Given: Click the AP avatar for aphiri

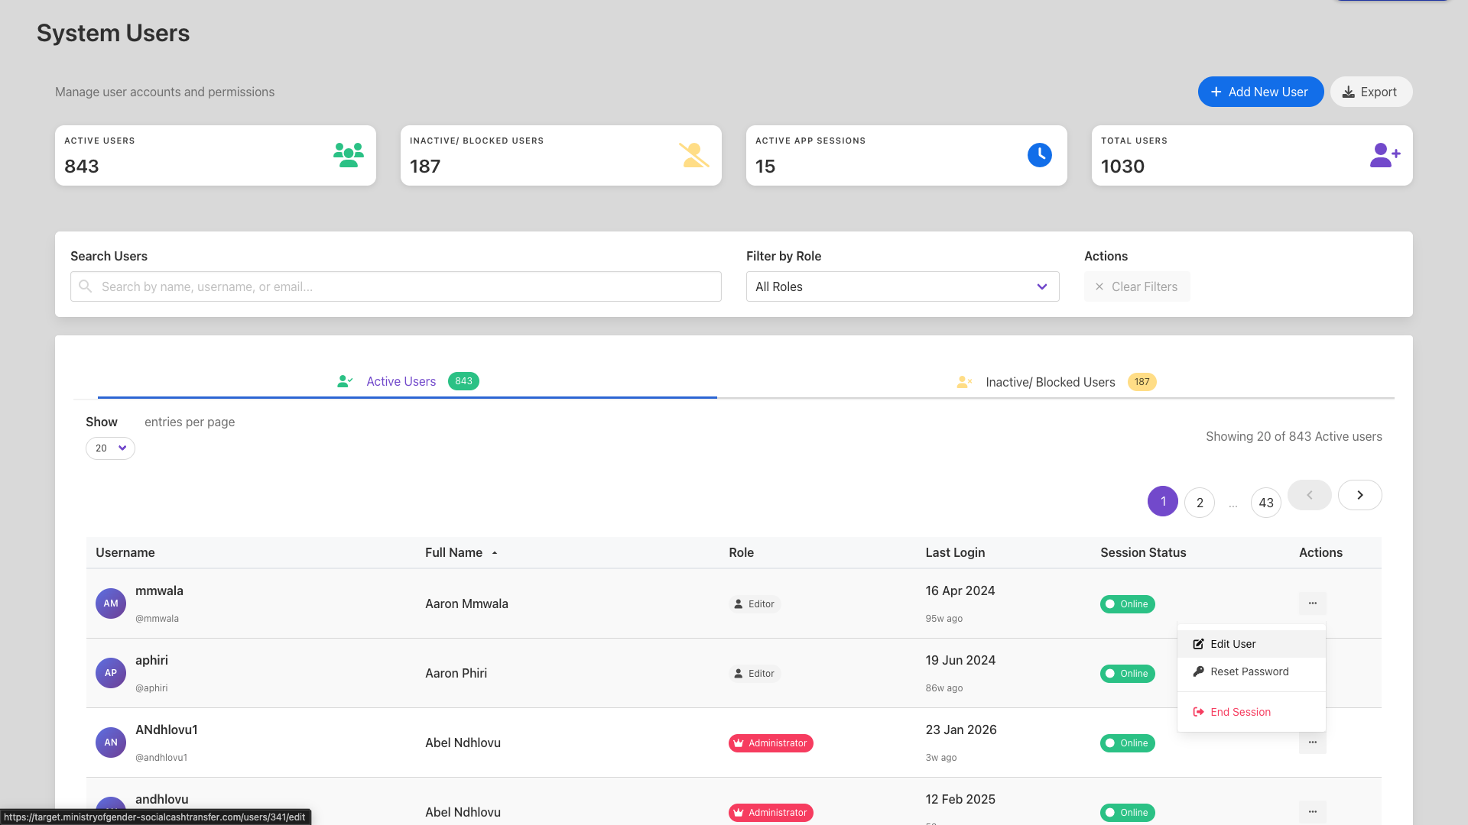Looking at the screenshot, I should point(111,673).
